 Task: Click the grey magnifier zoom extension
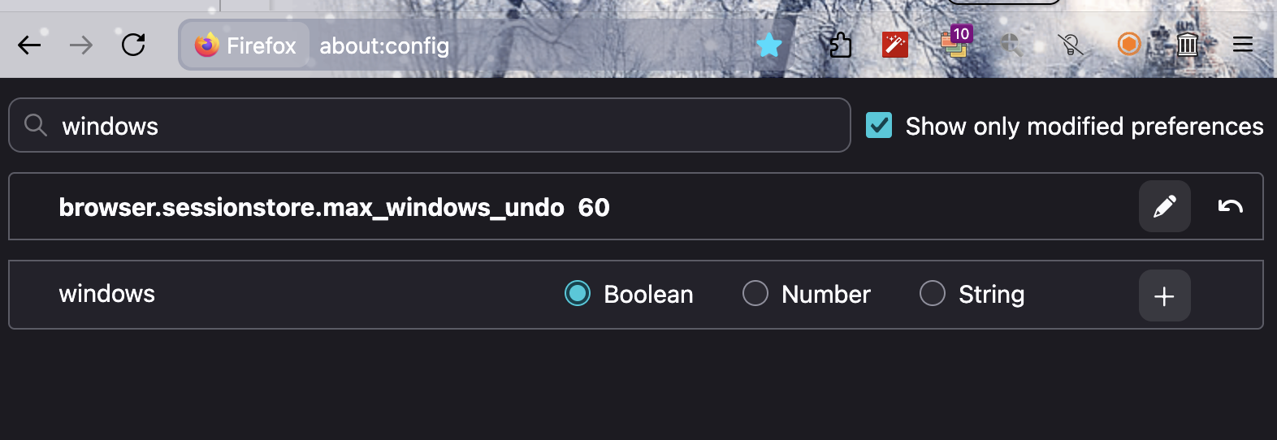click(1011, 45)
